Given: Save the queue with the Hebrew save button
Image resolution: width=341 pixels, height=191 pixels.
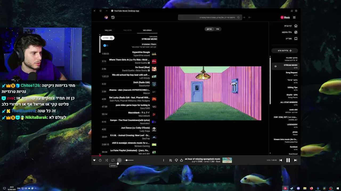Looking at the screenshot, I should click(108, 38).
